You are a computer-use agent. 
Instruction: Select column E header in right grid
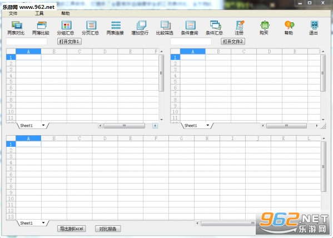(295, 51)
